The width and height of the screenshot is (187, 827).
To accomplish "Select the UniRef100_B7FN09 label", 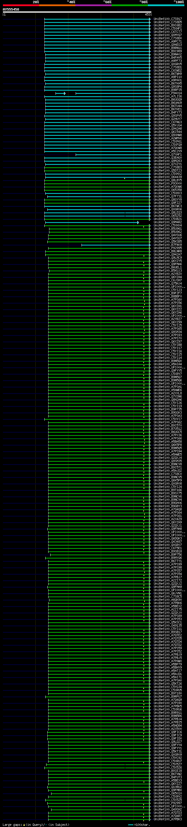I will pyautogui.click(x=168, y=245).
